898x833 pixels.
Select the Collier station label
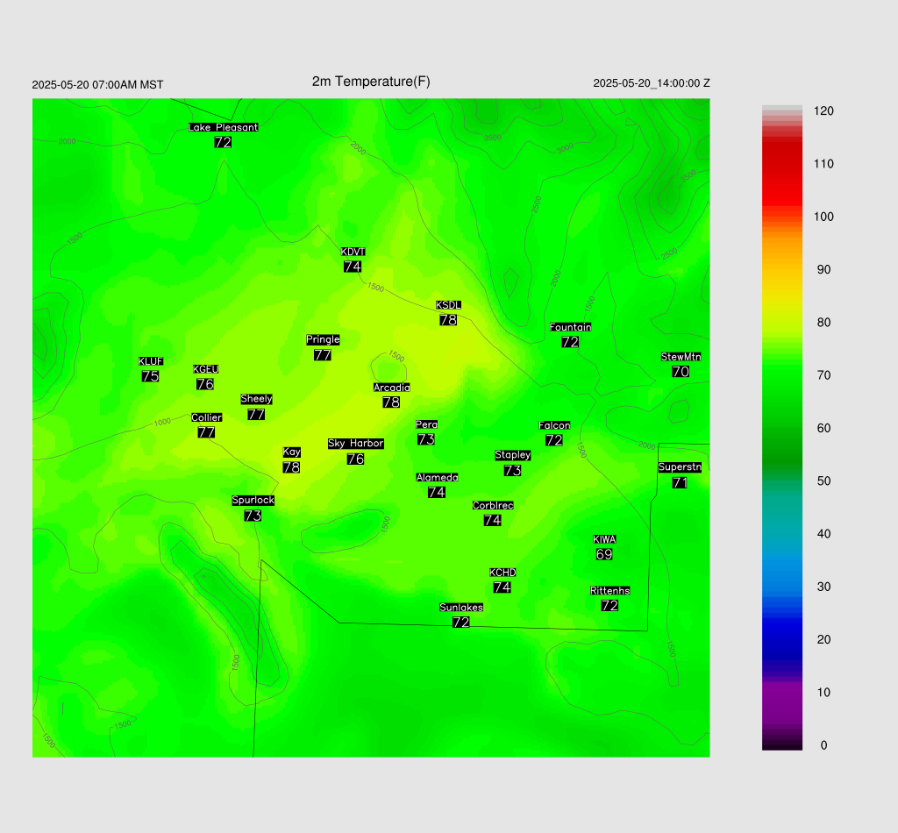pos(207,417)
